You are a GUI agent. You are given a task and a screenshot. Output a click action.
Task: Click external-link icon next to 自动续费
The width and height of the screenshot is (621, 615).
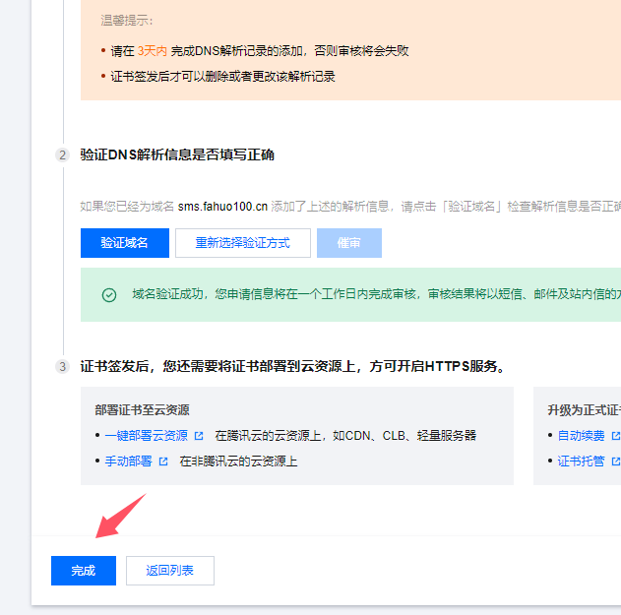tap(616, 436)
